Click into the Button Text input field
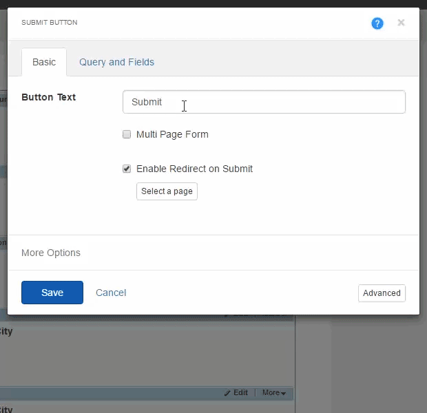The image size is (427, 413). [264, 102]
